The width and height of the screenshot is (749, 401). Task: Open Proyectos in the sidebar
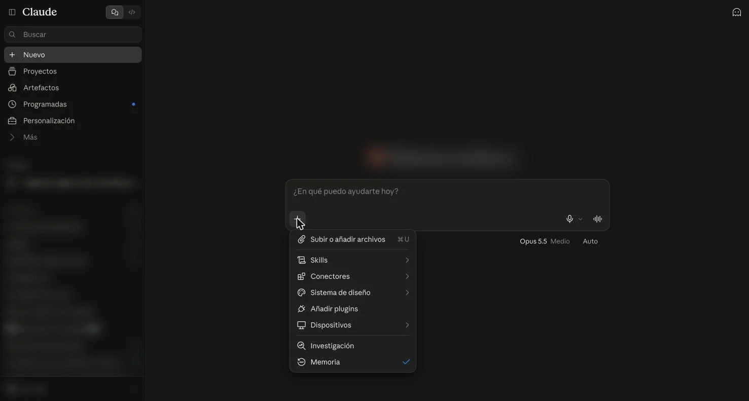pos(73,71)
